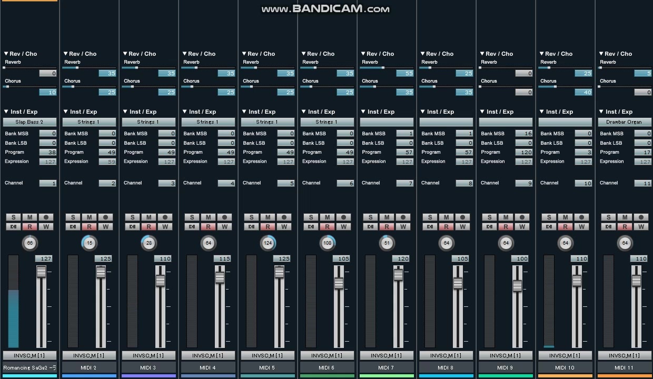Collapse Inst / Exp section on MIDI 6
Image resolution: width=653 pixels, height=379 pixels.
(x=304, y=112)
